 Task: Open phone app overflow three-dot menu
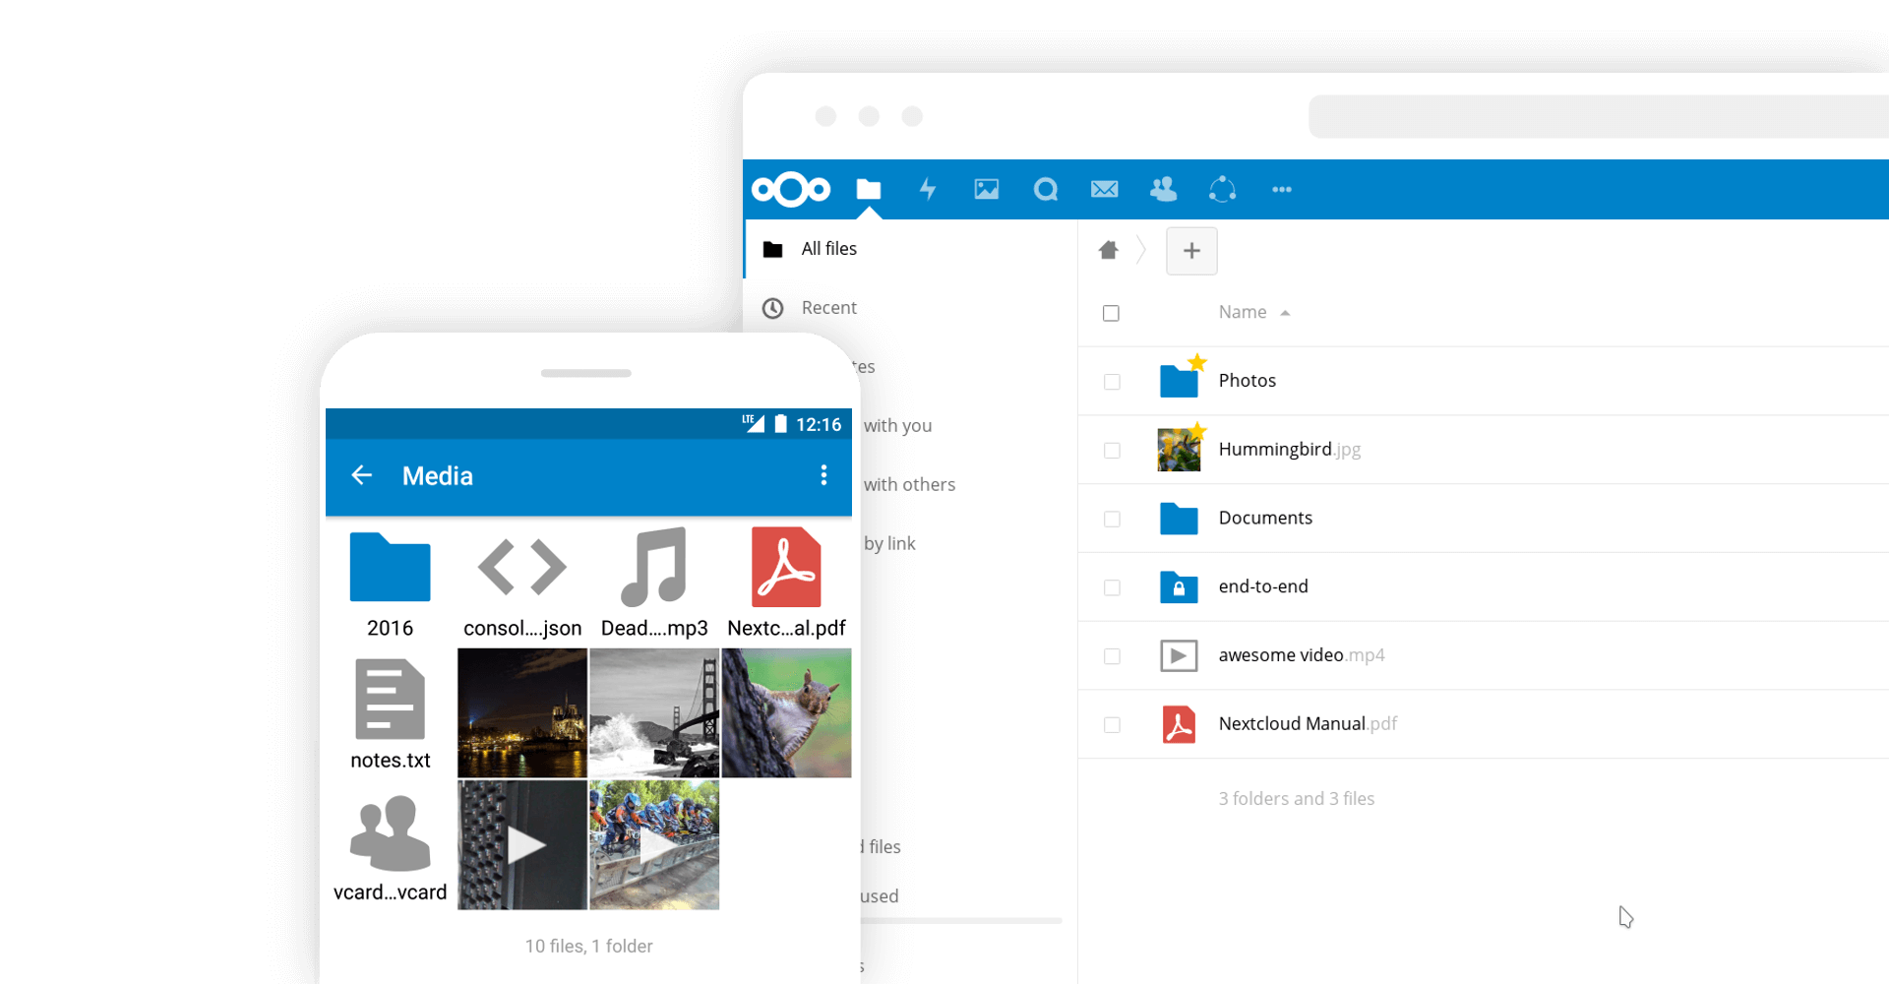823,476
